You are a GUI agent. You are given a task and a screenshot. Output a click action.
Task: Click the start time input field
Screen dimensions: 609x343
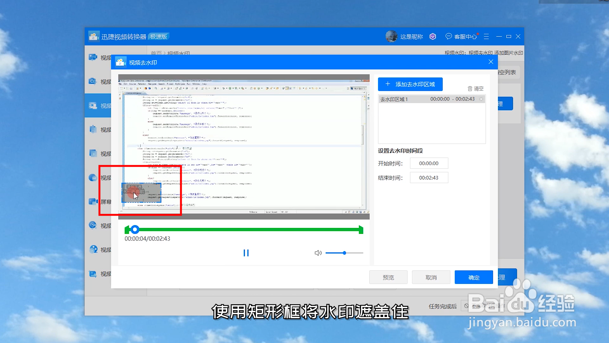[x=429, y=163]
